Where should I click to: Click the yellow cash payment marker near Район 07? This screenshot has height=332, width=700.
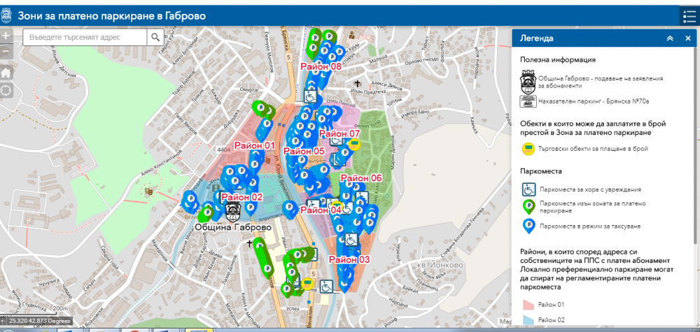355,145
